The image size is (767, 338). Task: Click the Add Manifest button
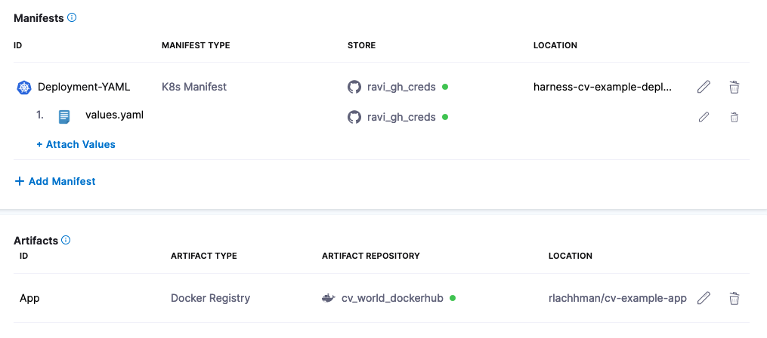point(55,181)
